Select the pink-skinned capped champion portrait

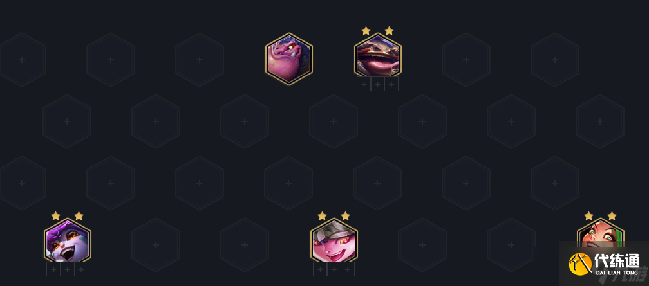(334, 242)
